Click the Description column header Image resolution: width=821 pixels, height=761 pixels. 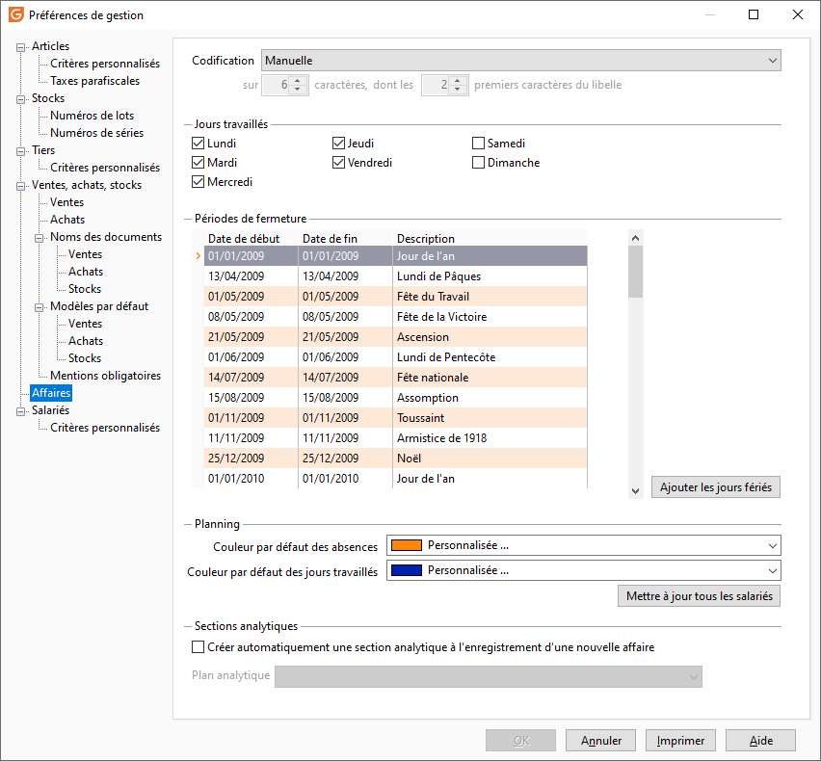(x=490, y=239)
